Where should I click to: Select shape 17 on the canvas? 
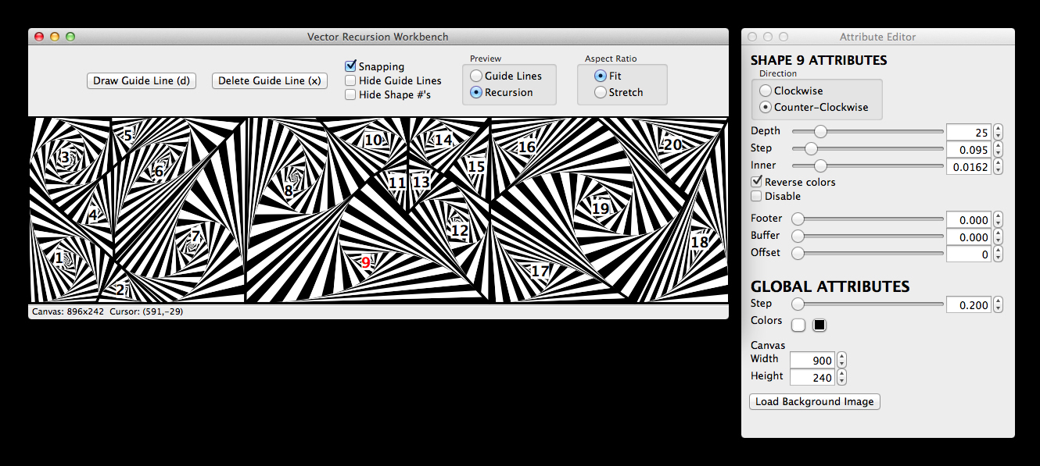540,272
